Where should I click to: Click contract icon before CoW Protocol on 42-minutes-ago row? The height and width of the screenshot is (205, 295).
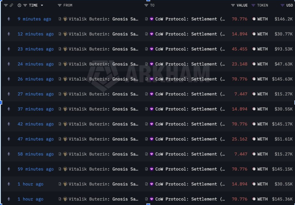[x=146, y=124]
